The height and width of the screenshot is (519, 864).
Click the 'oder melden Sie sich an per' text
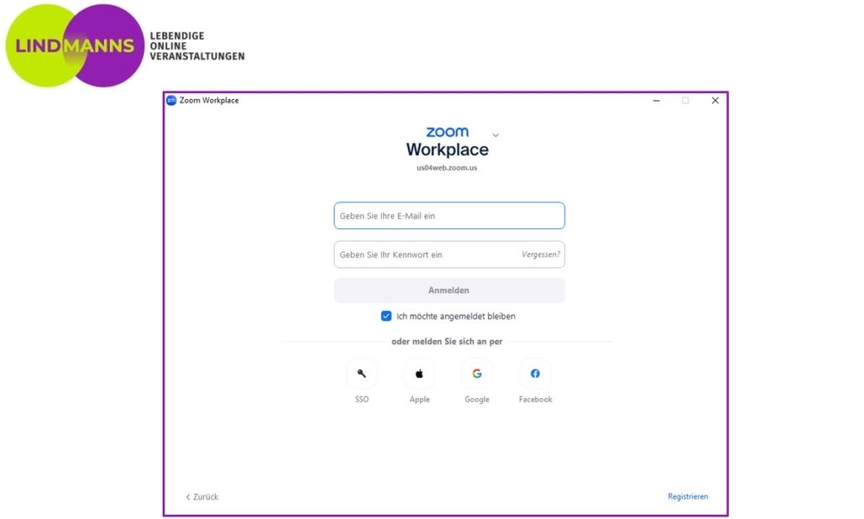point(447,341)
